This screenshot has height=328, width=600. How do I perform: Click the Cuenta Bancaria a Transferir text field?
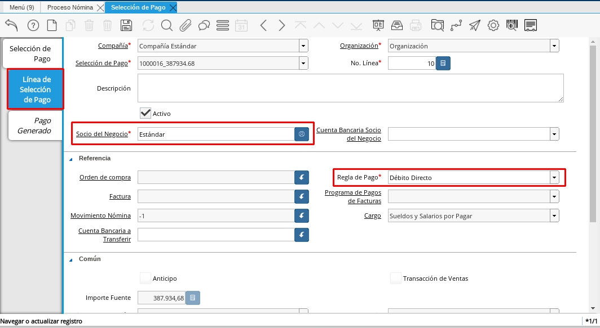point(216,235)
